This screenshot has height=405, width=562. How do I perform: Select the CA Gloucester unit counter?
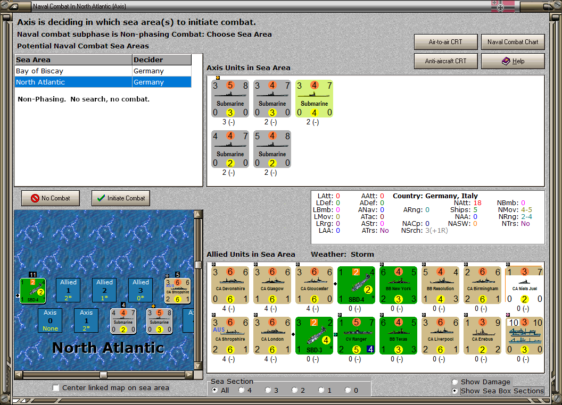click(315, 285)
